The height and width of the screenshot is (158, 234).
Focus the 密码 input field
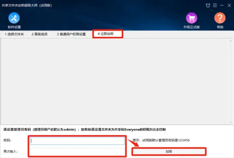(x=77, y=141)
